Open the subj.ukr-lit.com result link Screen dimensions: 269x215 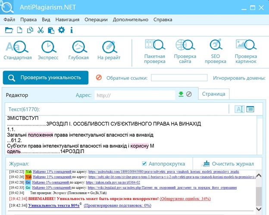[172, 177]
